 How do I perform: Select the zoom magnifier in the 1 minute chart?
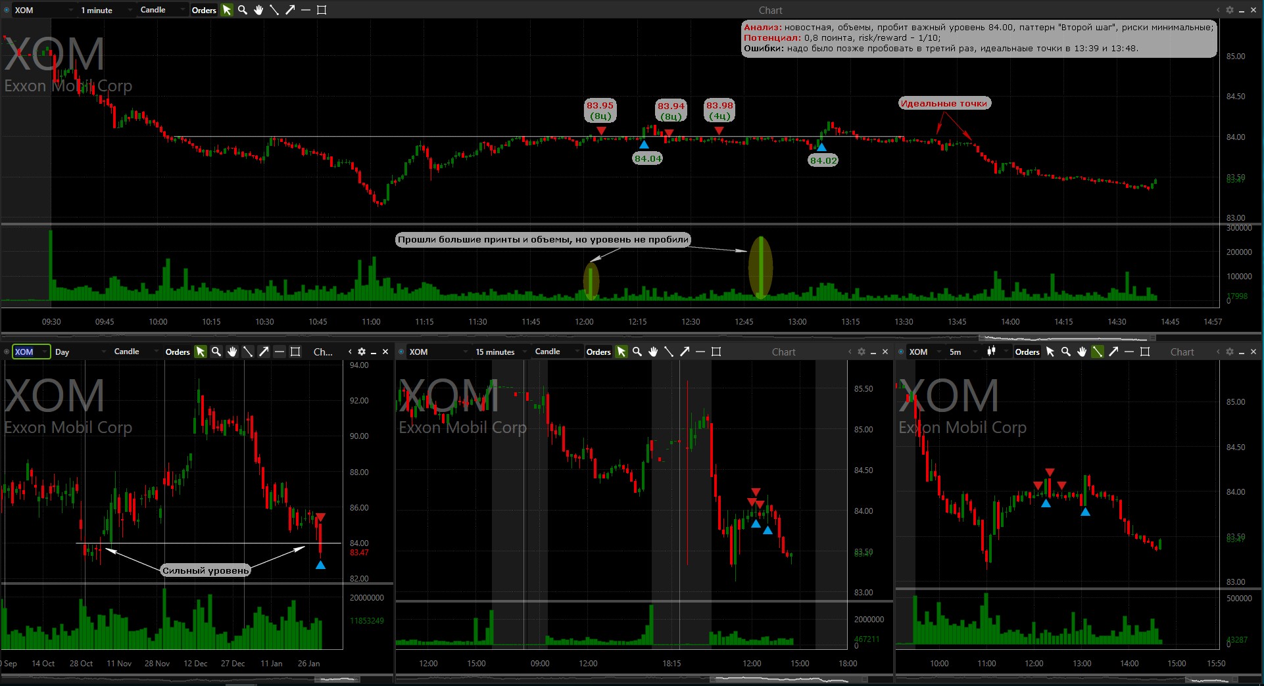pos(243,10)
